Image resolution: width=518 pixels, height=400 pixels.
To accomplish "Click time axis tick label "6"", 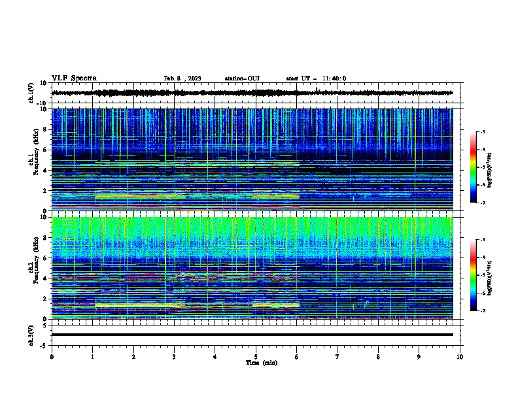I will click(297, 357).
